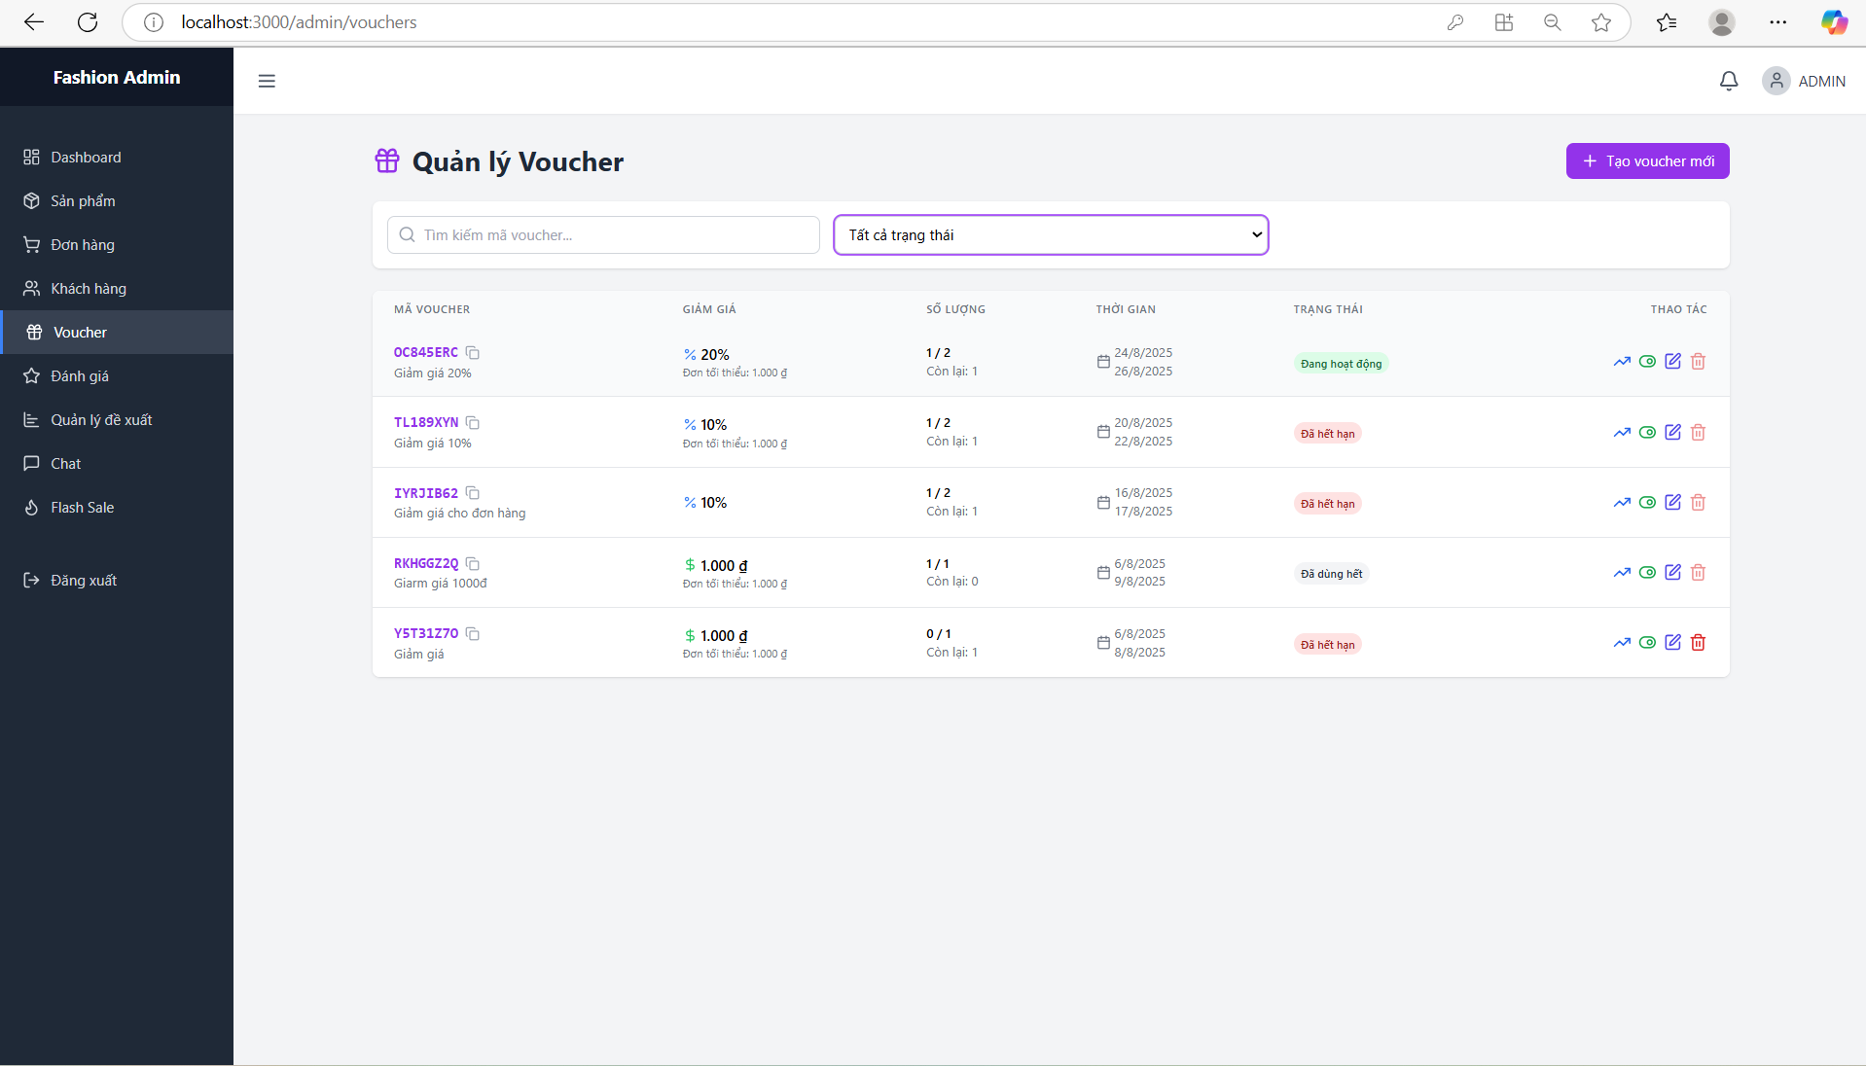Open Đánh giá section
1866x1066 pixels.
tap(117, 376)
